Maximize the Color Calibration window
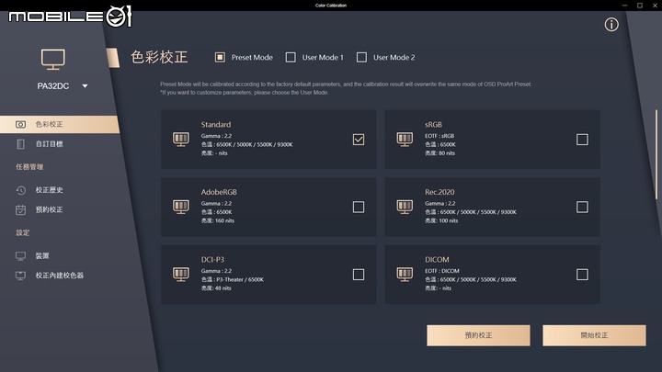 pos(640,6)
